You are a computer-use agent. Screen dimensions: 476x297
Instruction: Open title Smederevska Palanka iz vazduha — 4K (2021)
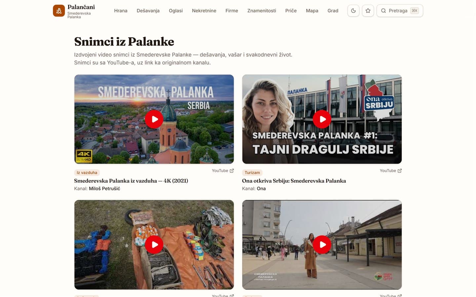[131, 181]
